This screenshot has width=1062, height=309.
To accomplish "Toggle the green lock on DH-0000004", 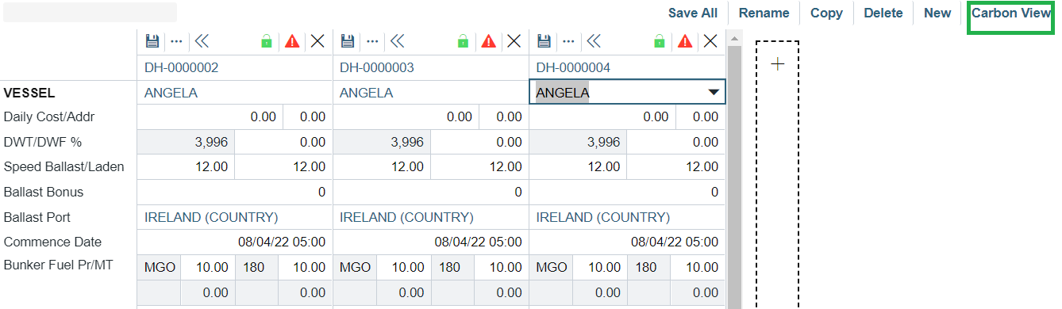I will 659,41.
